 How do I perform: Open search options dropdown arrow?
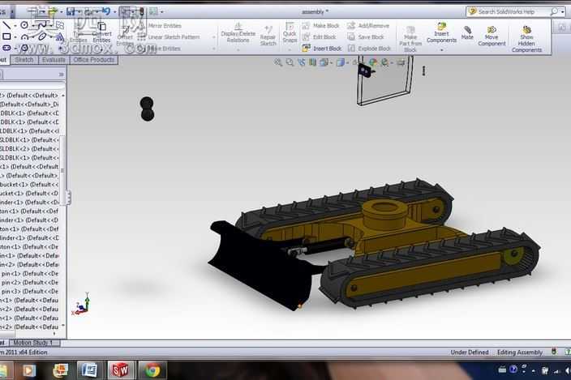(x=562, y=12)
